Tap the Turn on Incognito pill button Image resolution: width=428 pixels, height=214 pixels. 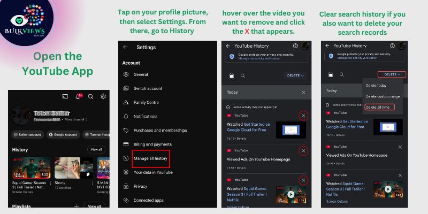(x=96, y=135)
